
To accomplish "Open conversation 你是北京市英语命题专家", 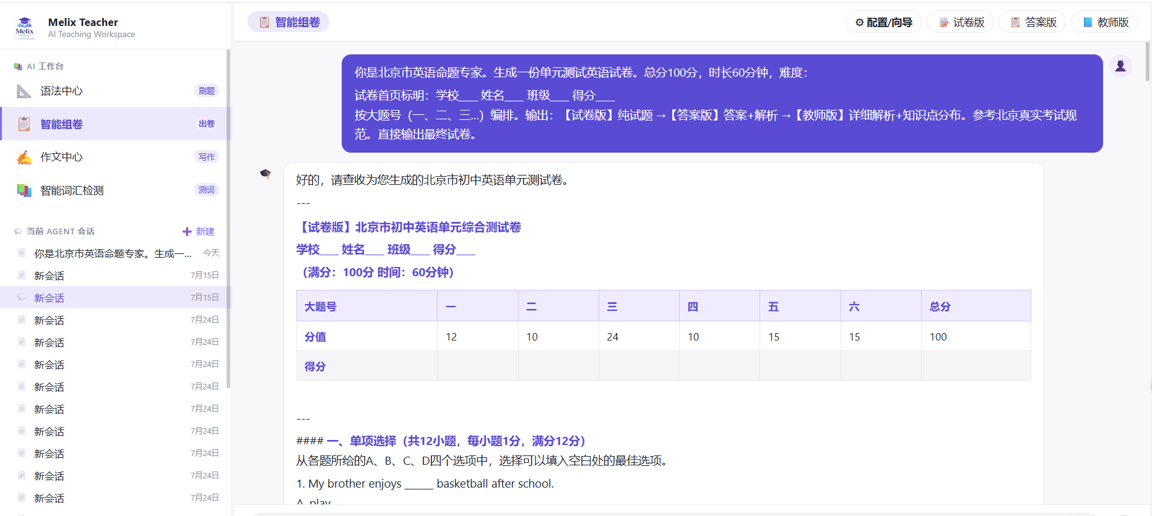I will tap(115, 253).
